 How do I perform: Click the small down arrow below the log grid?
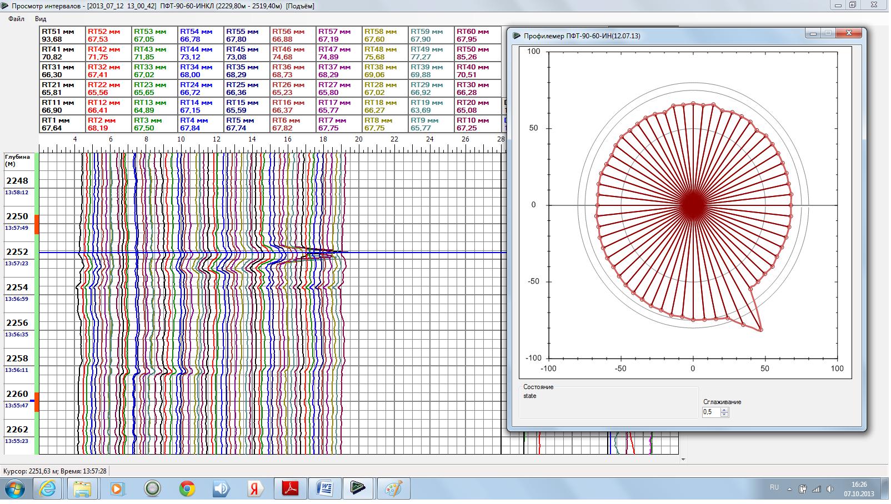(x=683, y=460)
